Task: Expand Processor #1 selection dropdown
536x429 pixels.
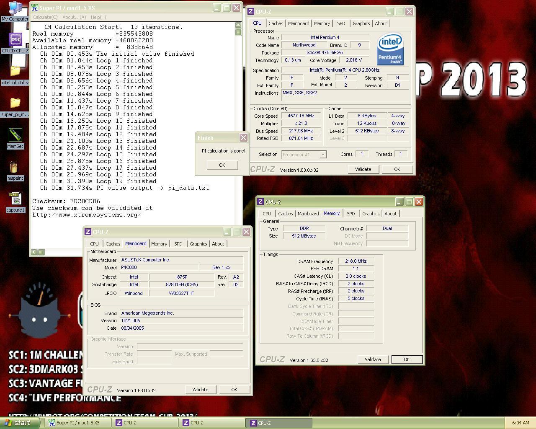Action: 323,155
